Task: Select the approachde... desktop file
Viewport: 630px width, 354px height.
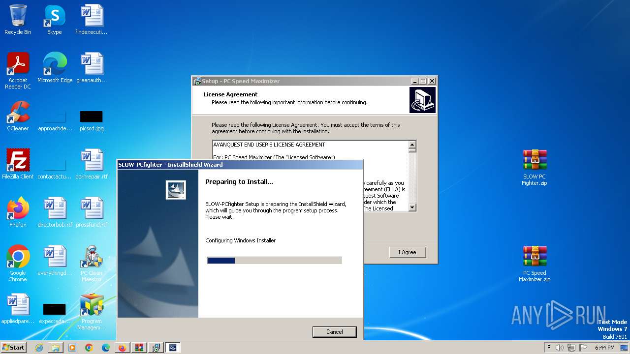Action: 55,120
